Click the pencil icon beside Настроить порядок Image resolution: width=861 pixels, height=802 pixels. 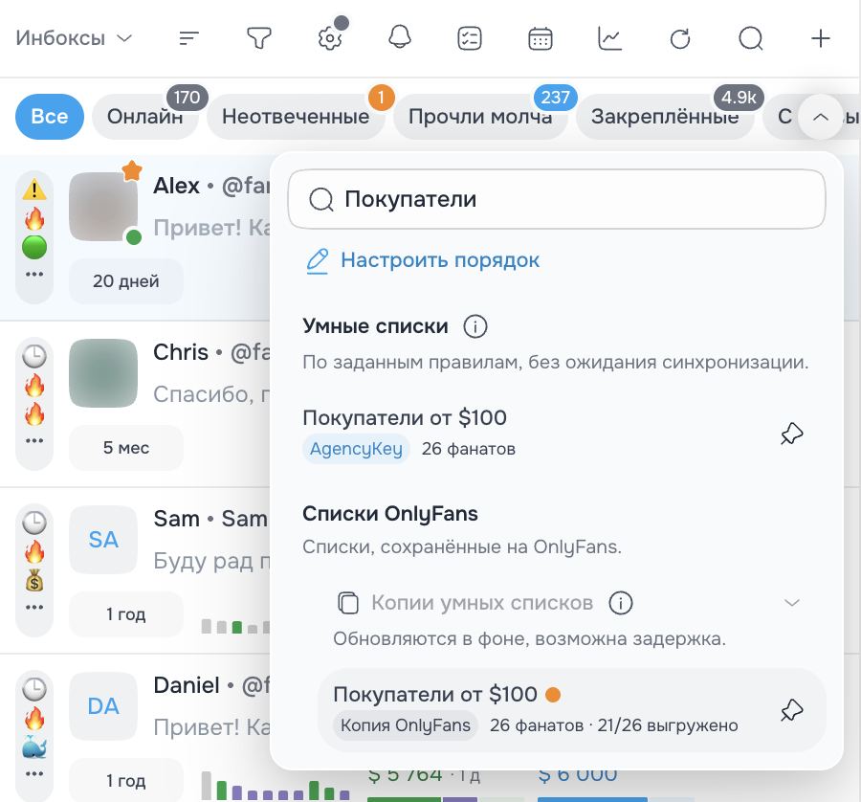[x=318, y=261]
